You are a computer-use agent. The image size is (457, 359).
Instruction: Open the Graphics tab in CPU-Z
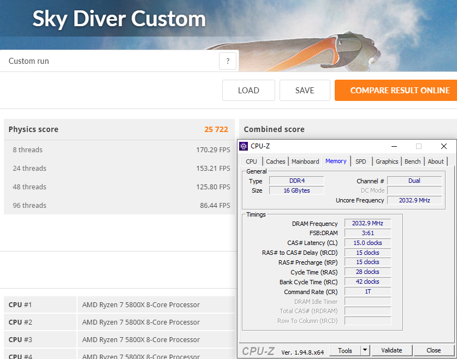point(387,161)
